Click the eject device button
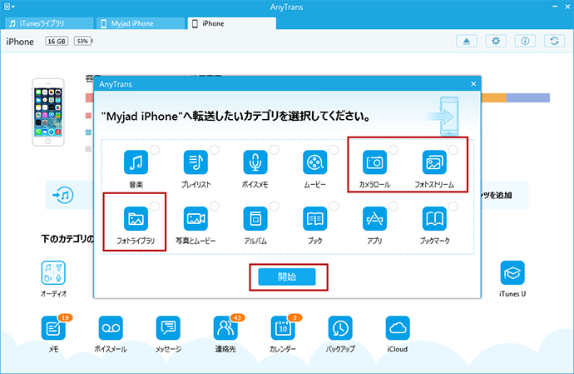This screenshot has width=574, height=374. coord(467,41)
